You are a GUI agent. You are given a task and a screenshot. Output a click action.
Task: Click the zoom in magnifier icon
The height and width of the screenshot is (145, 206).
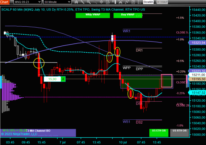click(89, 2)
